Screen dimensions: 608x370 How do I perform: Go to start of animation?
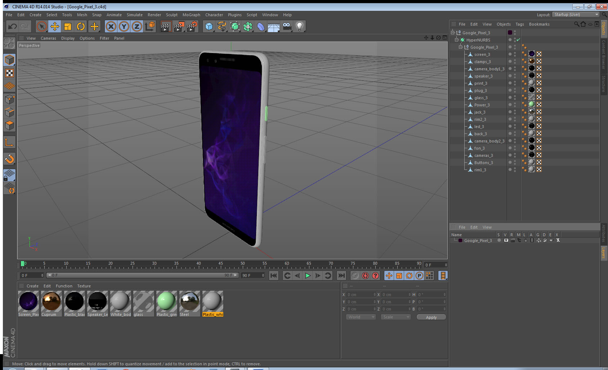[x=274, y=276]
